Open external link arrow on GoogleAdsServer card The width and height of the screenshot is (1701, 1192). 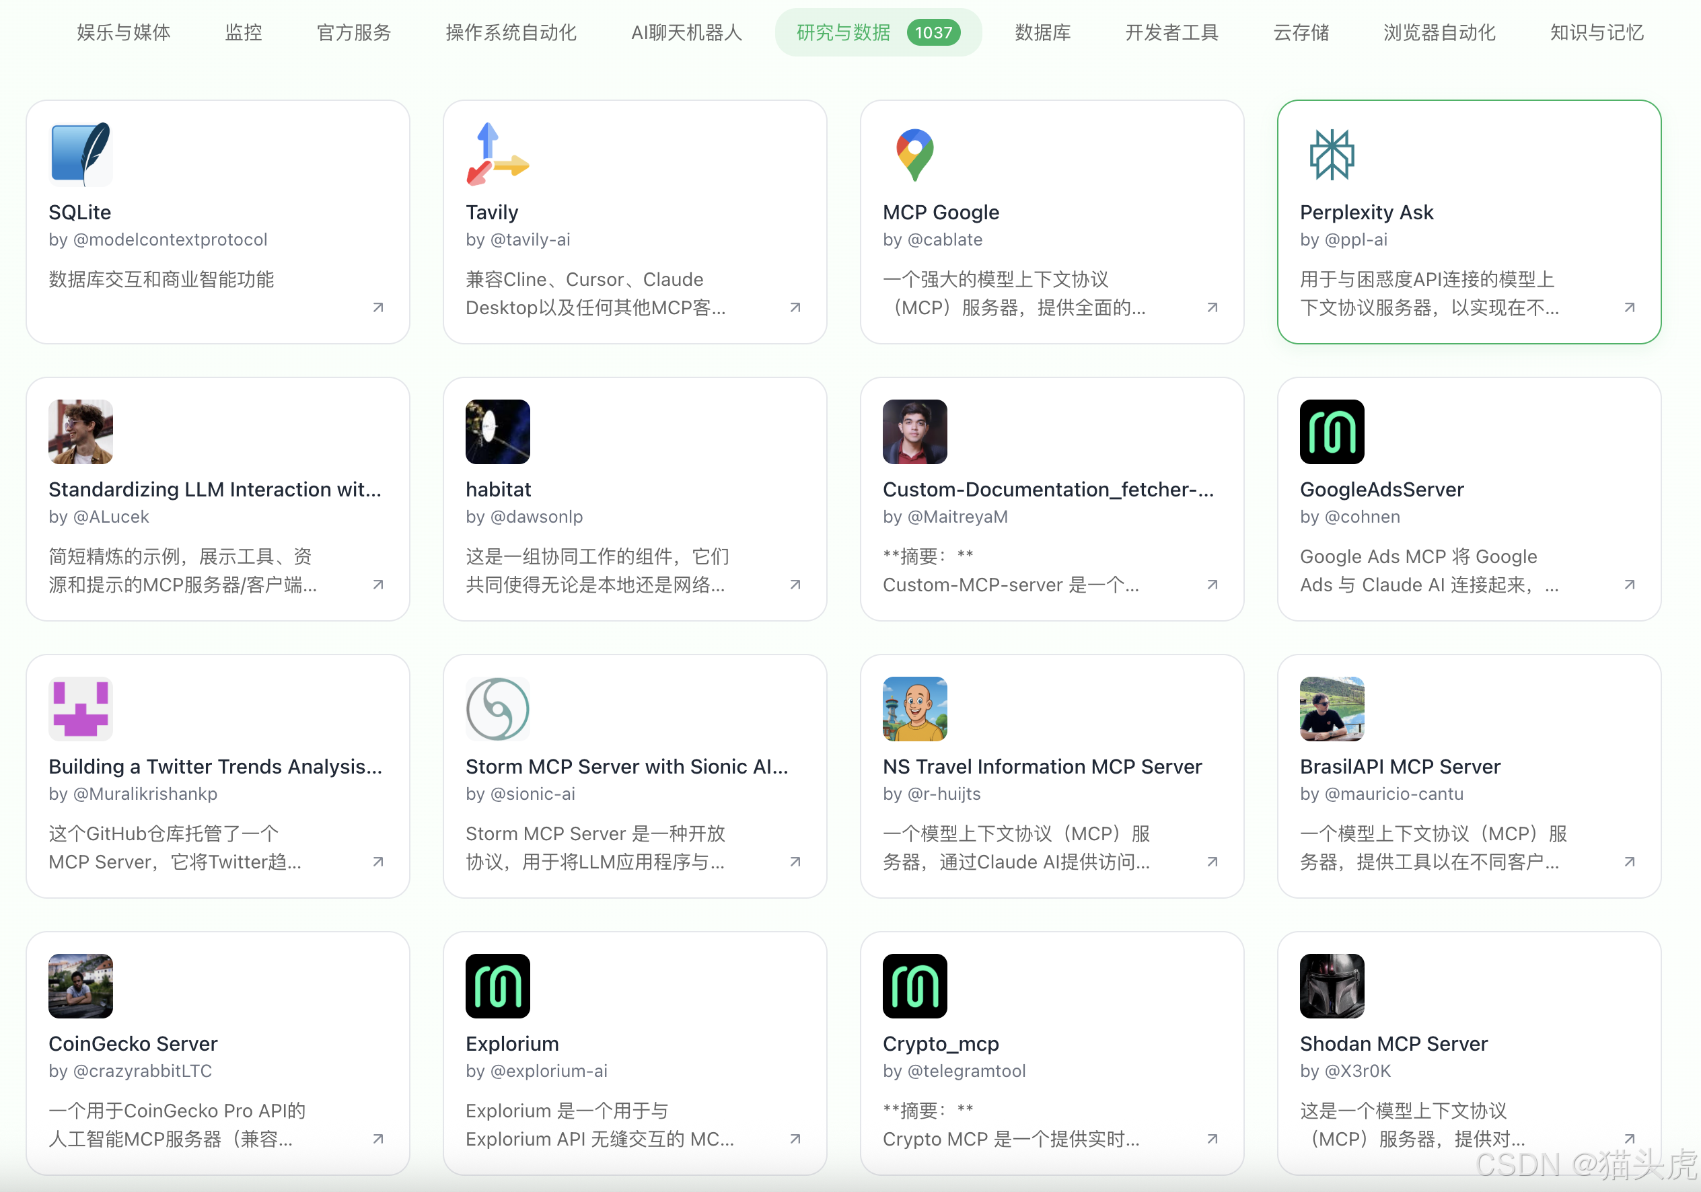(1630, 585)
